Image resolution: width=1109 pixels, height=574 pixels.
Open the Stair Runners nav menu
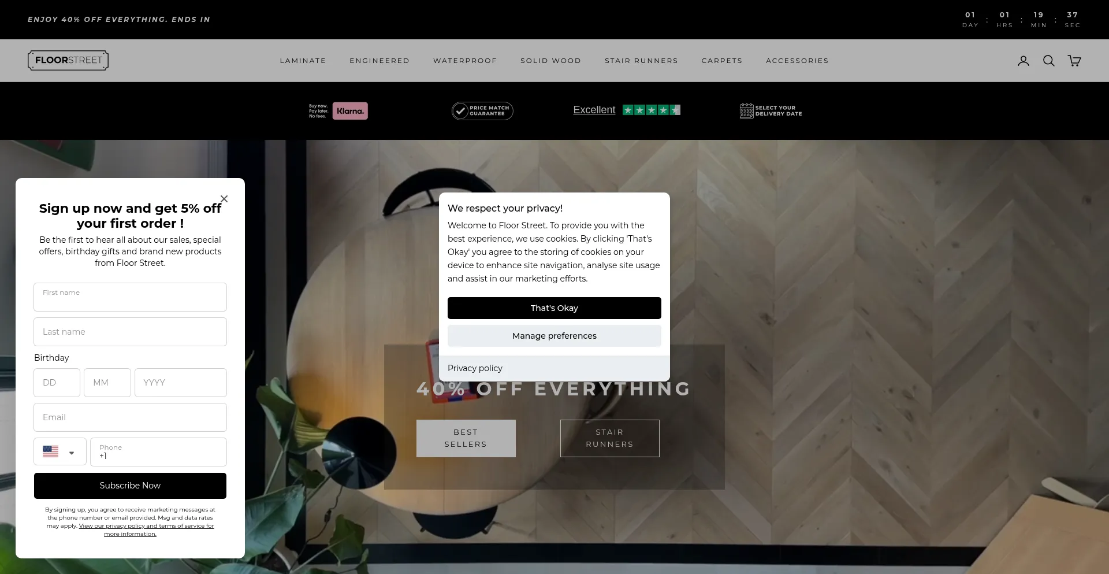click(x=641, y=61)
